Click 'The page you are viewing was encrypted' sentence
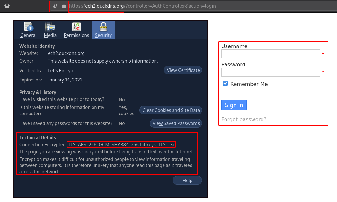337x202 pixels. coord(106,152)
